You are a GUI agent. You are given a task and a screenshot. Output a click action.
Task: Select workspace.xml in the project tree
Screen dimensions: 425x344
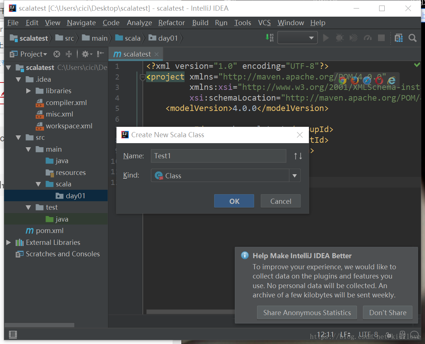point(64,126)
